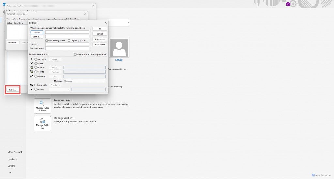Click the Forward recipient text field
334x179 pixels.
[x=84, y=76]
